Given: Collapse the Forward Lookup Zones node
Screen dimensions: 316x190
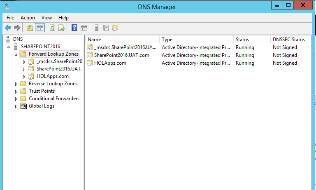Looking at the screenshot, I should click(16, 54).
